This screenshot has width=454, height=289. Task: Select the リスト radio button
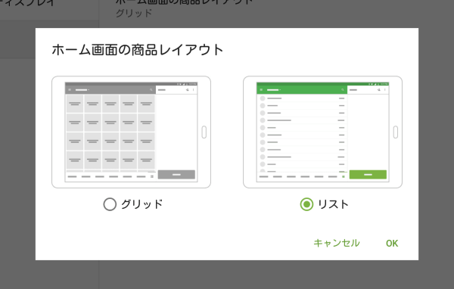pos(306,204)
